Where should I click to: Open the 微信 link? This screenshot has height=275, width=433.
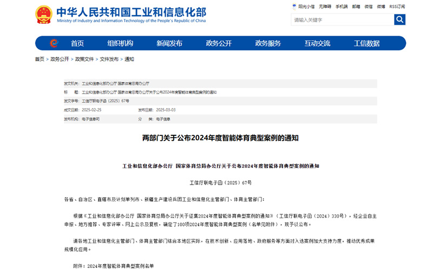(369, 6)
